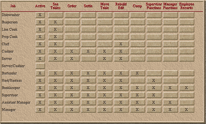Image resolution: width=206 pixels, height=124 pixels.
Task: Enable Comp permission for Host/Hostess
Action: click(x=137, y=80)
